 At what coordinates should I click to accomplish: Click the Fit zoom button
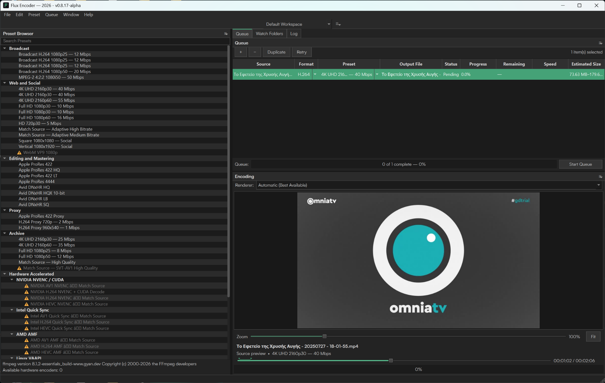point(593,337)
